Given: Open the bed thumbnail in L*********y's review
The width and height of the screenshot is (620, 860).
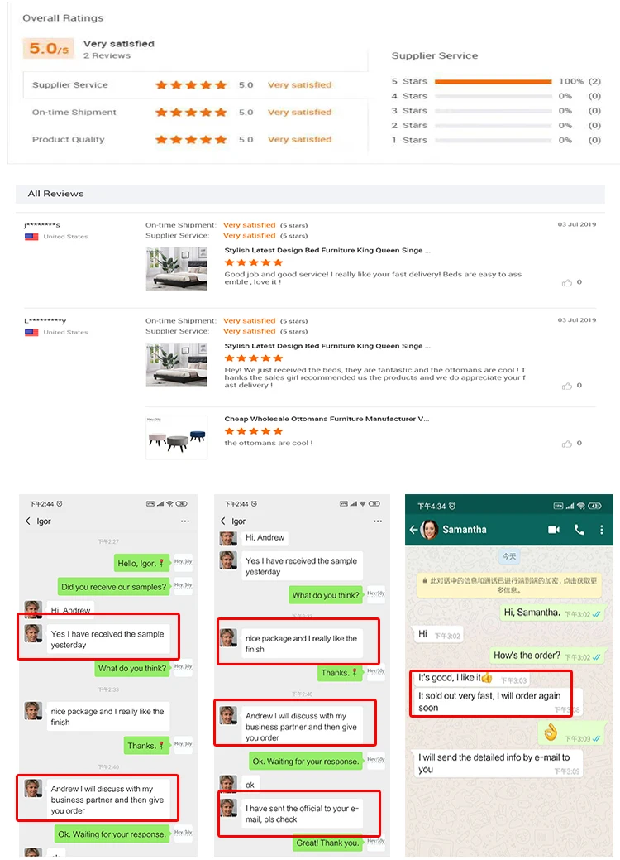Looking at the screenshot, I should pos(176,364).
